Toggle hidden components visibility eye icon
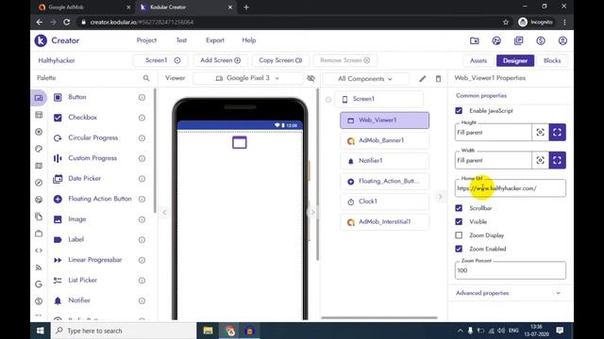604x339 pixels. pos(310,78)
